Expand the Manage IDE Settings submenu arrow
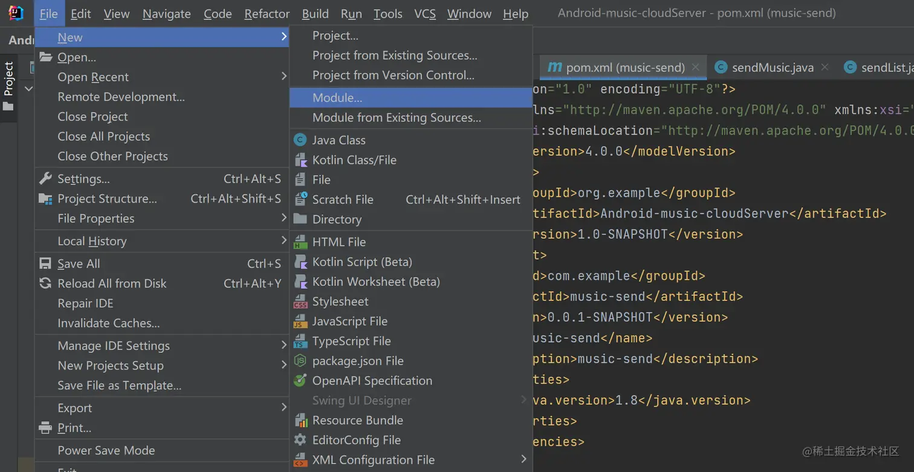 click(284, 346)
